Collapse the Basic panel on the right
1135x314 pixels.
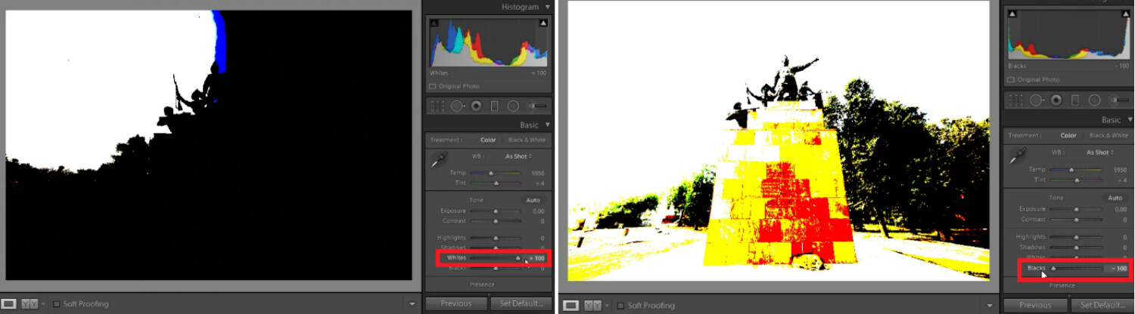(1130, 120)
